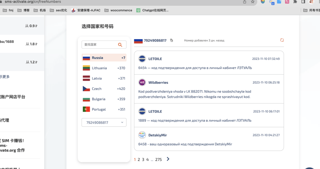The image size is (320, 169).
Task: Click the translate extension icon
Action: [287, 2]
